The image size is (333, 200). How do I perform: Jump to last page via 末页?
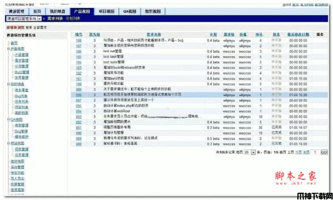pos(306,152)
